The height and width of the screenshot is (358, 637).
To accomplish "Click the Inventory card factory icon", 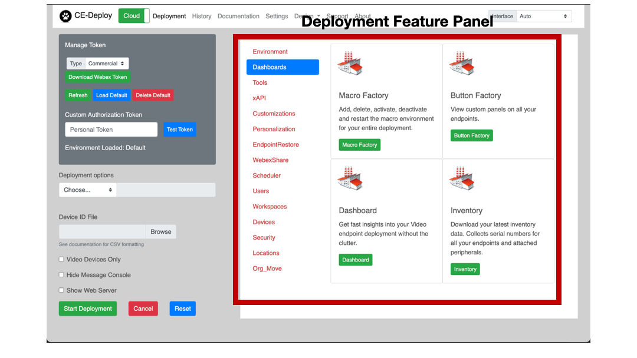I will 462,178.
